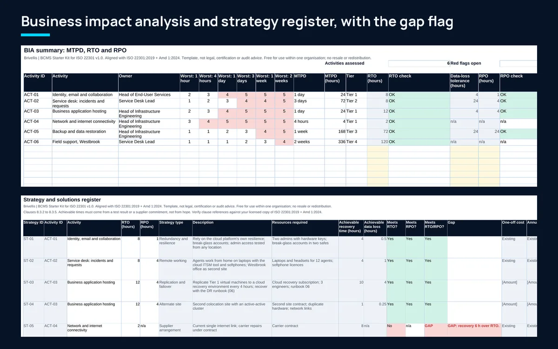The image size is (558, 349).
Task: Click the 'Gap' column header
Action: 474,228
